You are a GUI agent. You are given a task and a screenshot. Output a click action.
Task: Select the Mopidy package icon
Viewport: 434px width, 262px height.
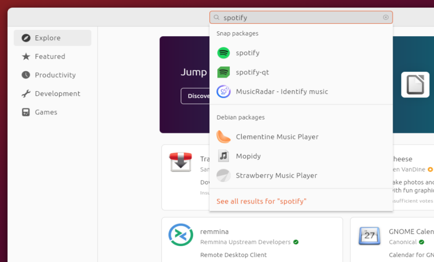click(x=224, y=156)
